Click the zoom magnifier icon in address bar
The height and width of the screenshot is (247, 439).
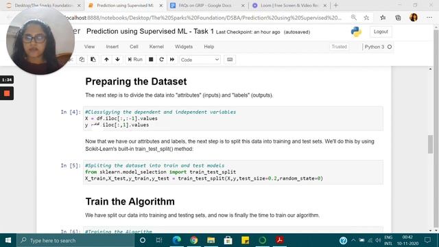(x=354, y=18)
